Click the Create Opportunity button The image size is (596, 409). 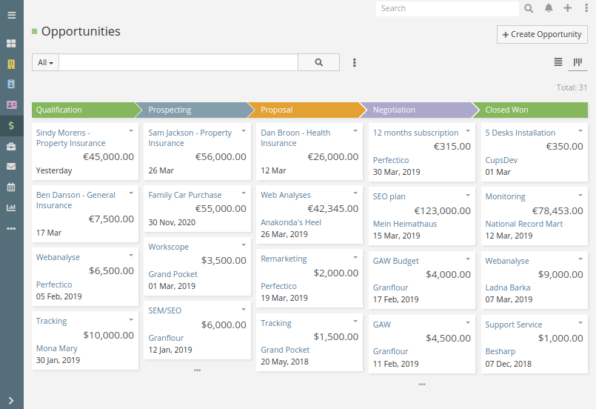pos(542,34)
